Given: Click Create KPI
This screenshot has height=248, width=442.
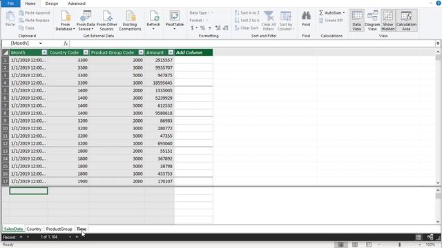Looking at the screenshot, I should [x=331, y=20].
